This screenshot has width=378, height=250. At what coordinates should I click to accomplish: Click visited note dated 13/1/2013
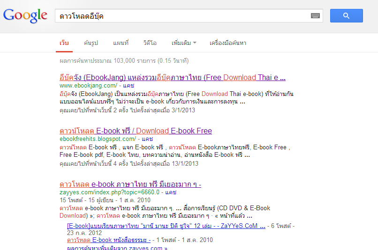129,163
